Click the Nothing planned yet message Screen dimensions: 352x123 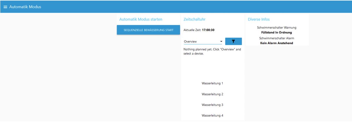coord(212,51)
